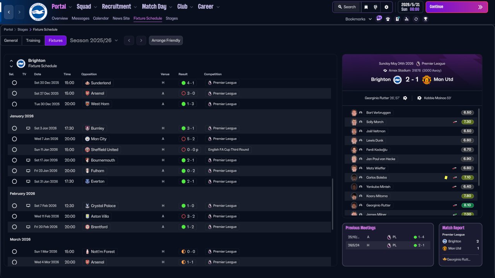This screenshot has width=495, height=278.
Task: Click the TV icon on the Brentford row
Action: (x=28, y=227)
